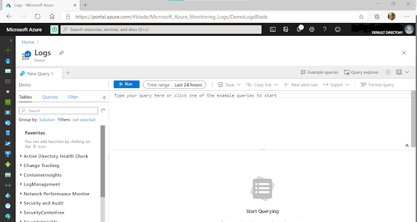The width and height of the screenshot is (417, 222).
Task: Open Dashboard icon in sidebar
Action: 7,71
